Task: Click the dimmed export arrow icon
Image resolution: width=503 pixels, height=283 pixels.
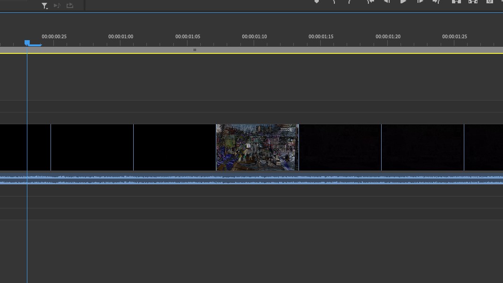Action: click(69, 6)
